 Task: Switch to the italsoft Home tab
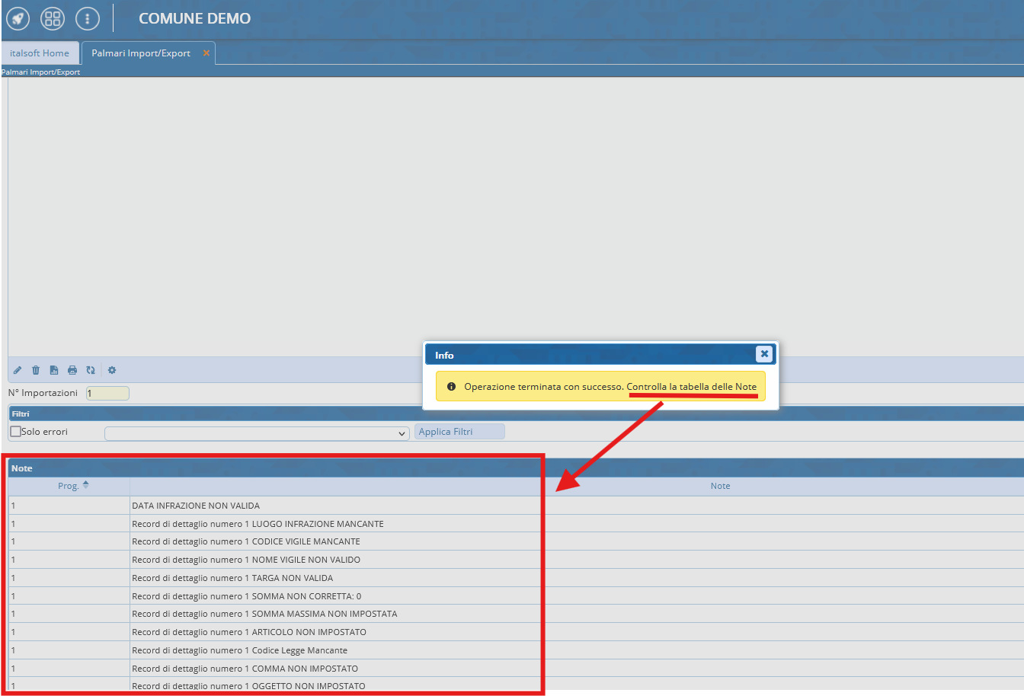[40, 53]
